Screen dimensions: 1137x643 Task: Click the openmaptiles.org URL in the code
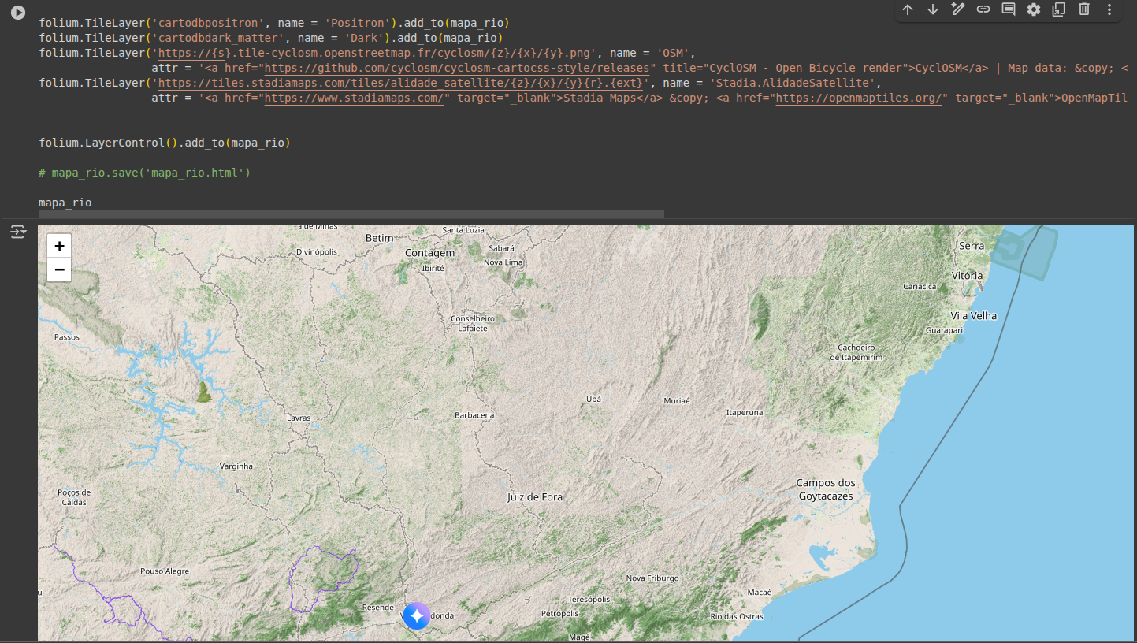tap(859, 98)
